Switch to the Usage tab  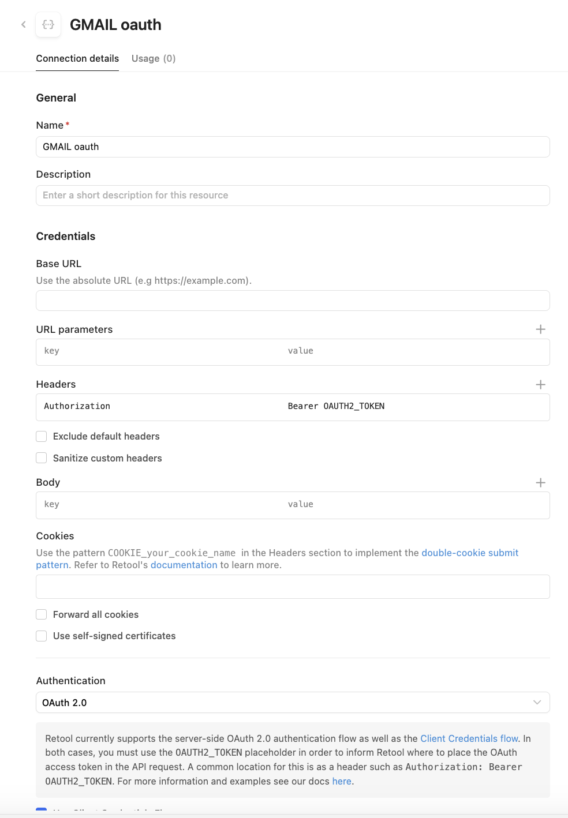click(153, 58)
